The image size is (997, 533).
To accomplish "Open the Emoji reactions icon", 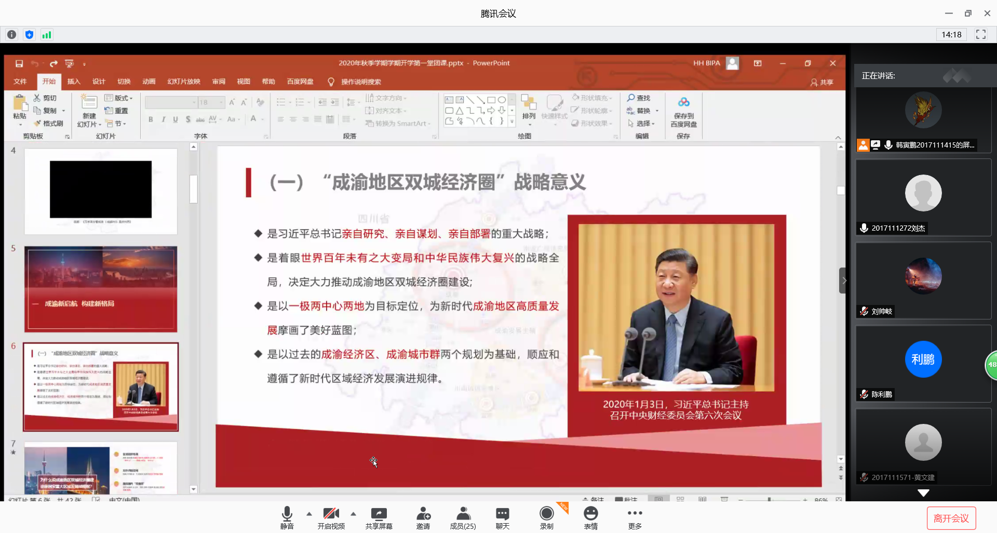I will tap(590, 517).
